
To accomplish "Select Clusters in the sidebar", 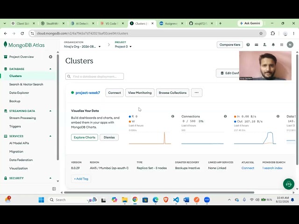I will [15, 76].
